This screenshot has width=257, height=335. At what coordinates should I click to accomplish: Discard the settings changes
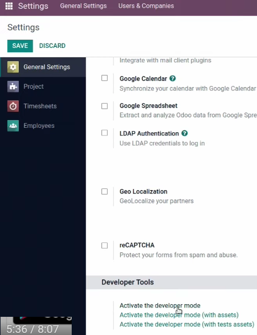coord(52,46)
